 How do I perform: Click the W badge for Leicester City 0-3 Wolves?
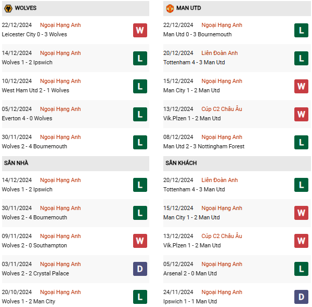(x=140, y=31)
